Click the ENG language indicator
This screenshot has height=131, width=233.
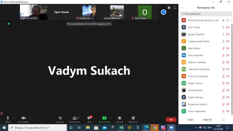[x=210, y=128]
